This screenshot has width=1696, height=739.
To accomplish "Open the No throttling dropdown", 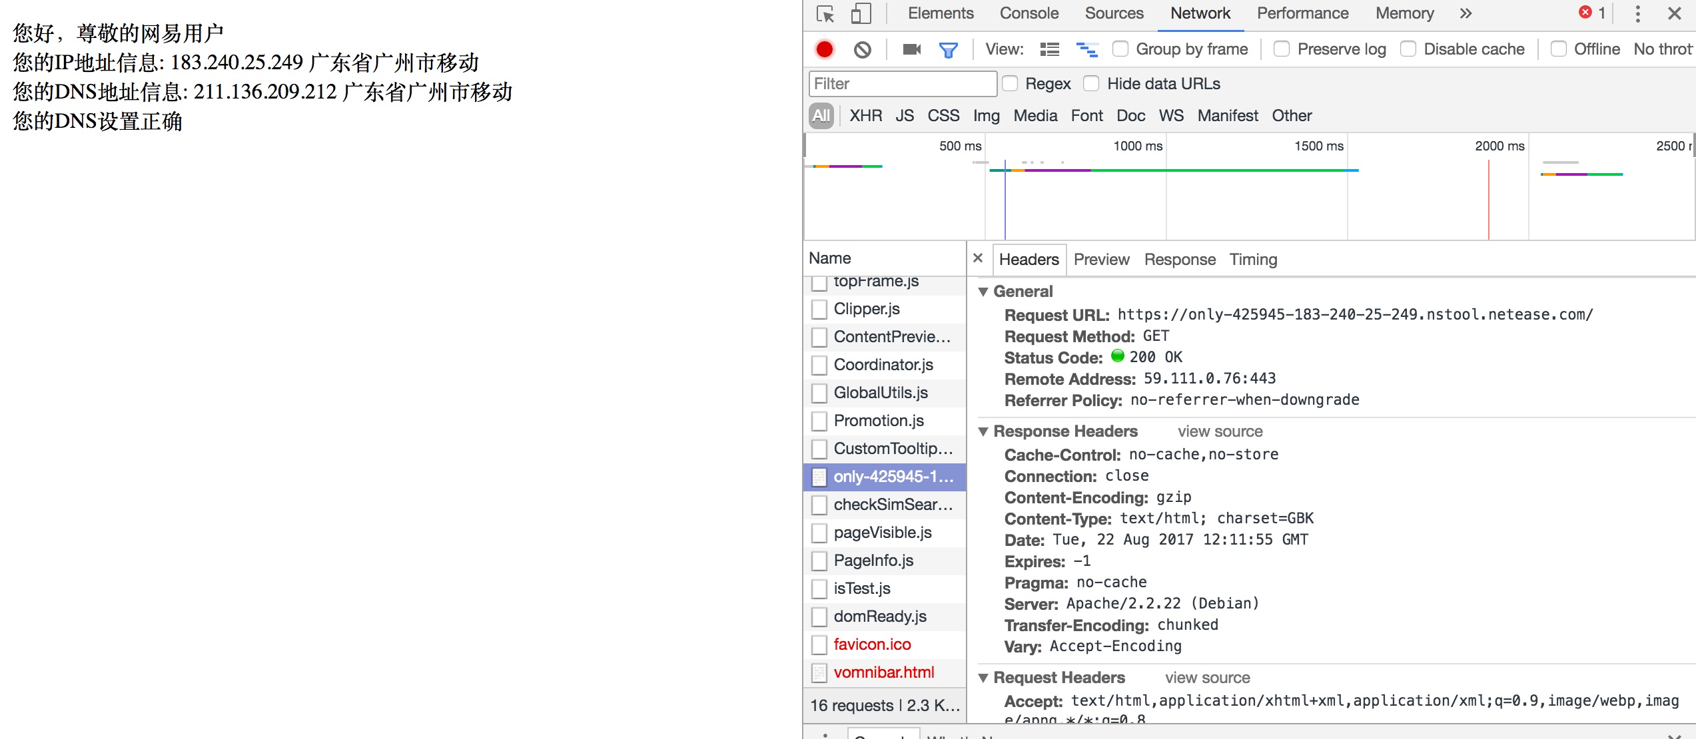I will [1663, 49].
